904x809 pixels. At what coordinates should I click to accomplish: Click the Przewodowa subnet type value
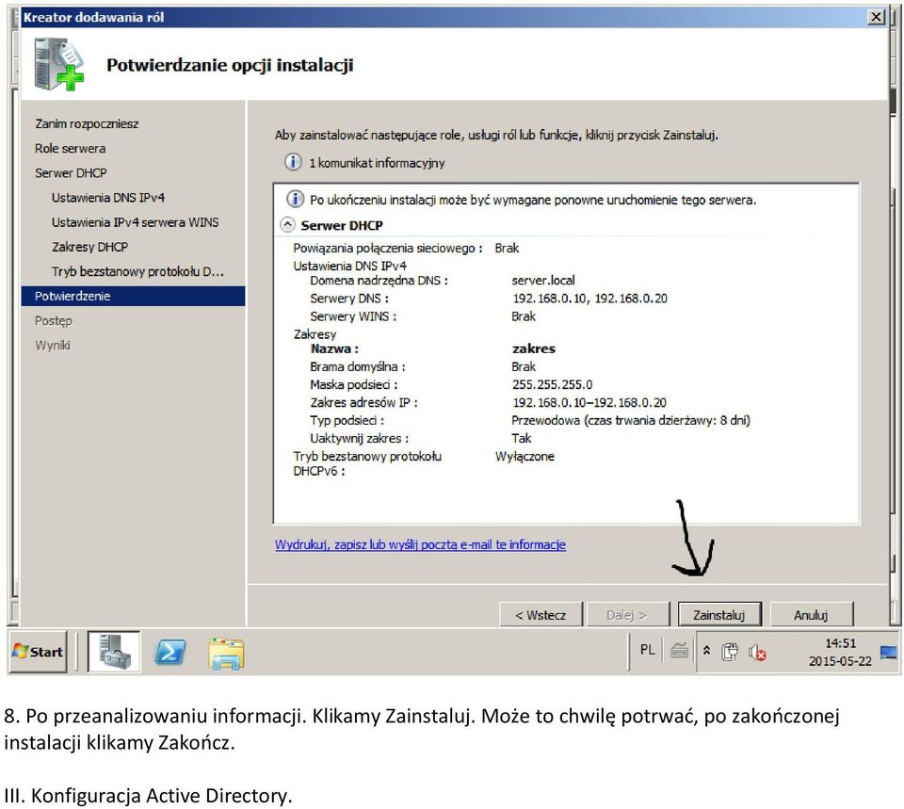coord(631,420)
